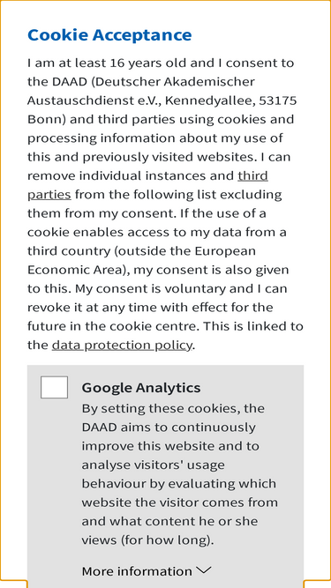Click the 'Kennedyallee, 53175' address text
Image resolution: width=331 pixels, height=588 pixels.
pos(230,100)
